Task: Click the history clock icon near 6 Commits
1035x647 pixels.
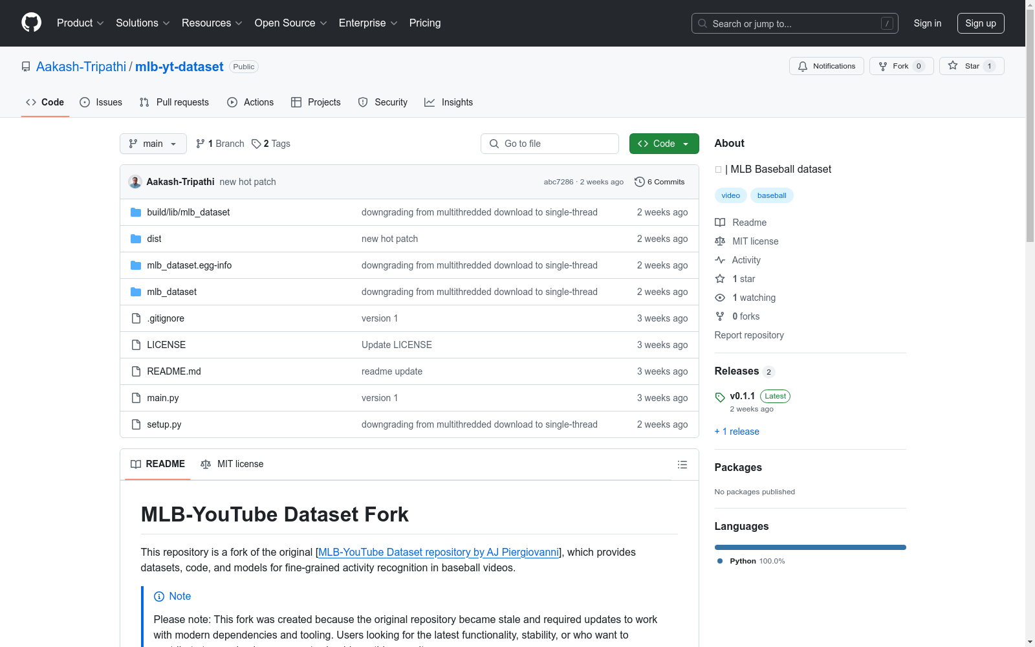Action: [640, 182]
